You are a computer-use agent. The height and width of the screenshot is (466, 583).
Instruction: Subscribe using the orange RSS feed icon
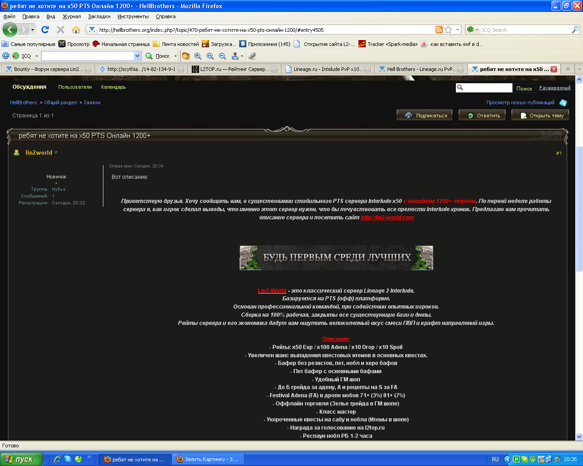point(439,30)
